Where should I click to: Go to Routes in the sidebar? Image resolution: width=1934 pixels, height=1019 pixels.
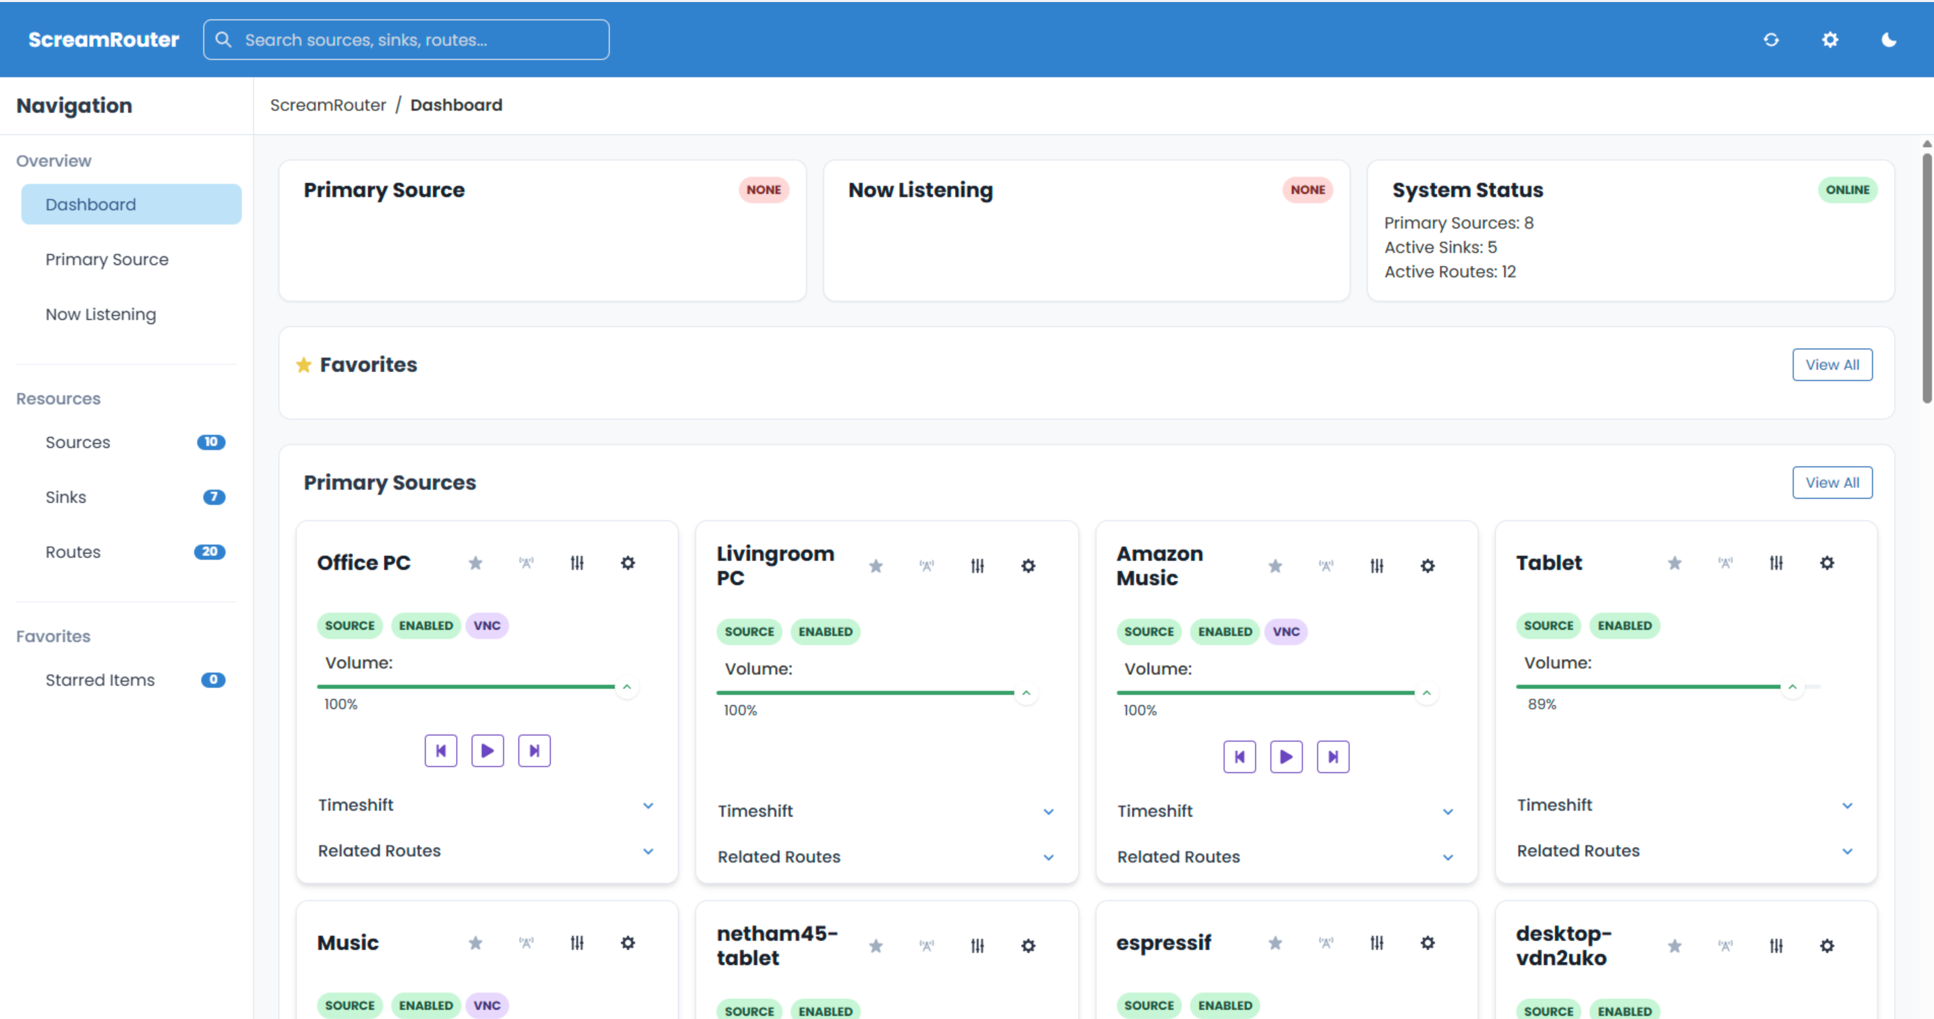tap(73, 552)
